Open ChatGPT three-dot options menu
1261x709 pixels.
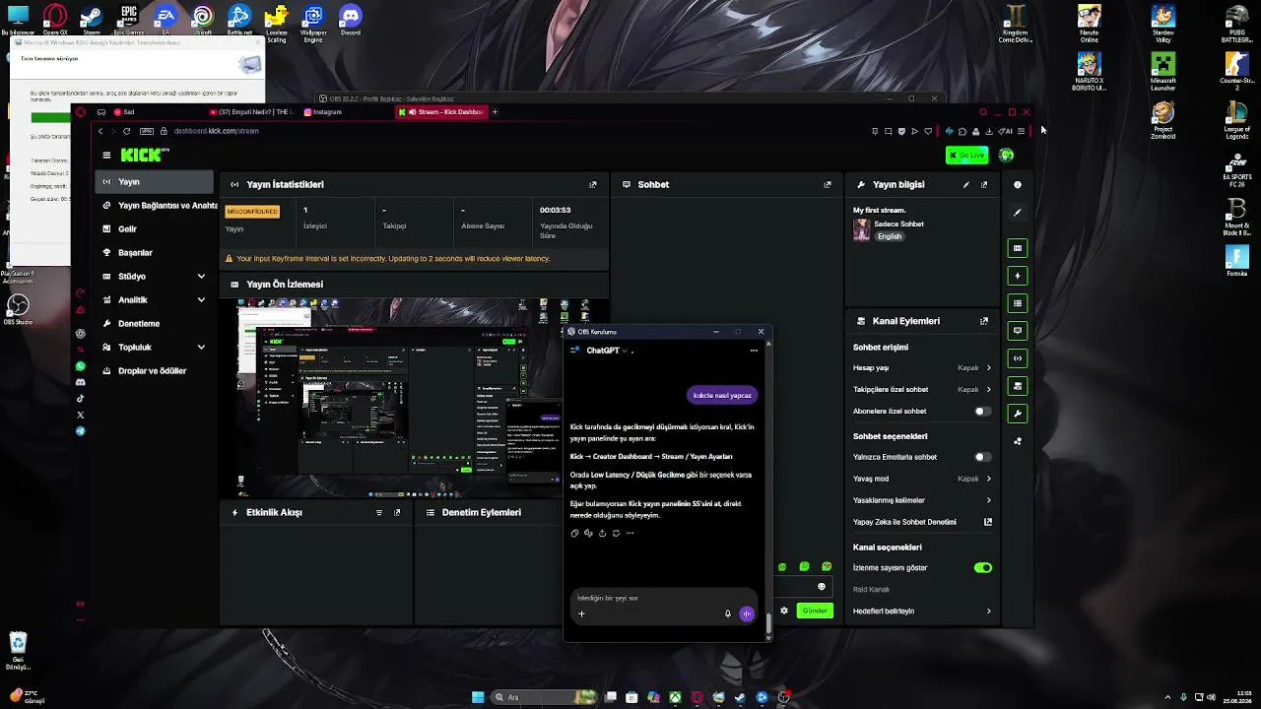[754, 351]
